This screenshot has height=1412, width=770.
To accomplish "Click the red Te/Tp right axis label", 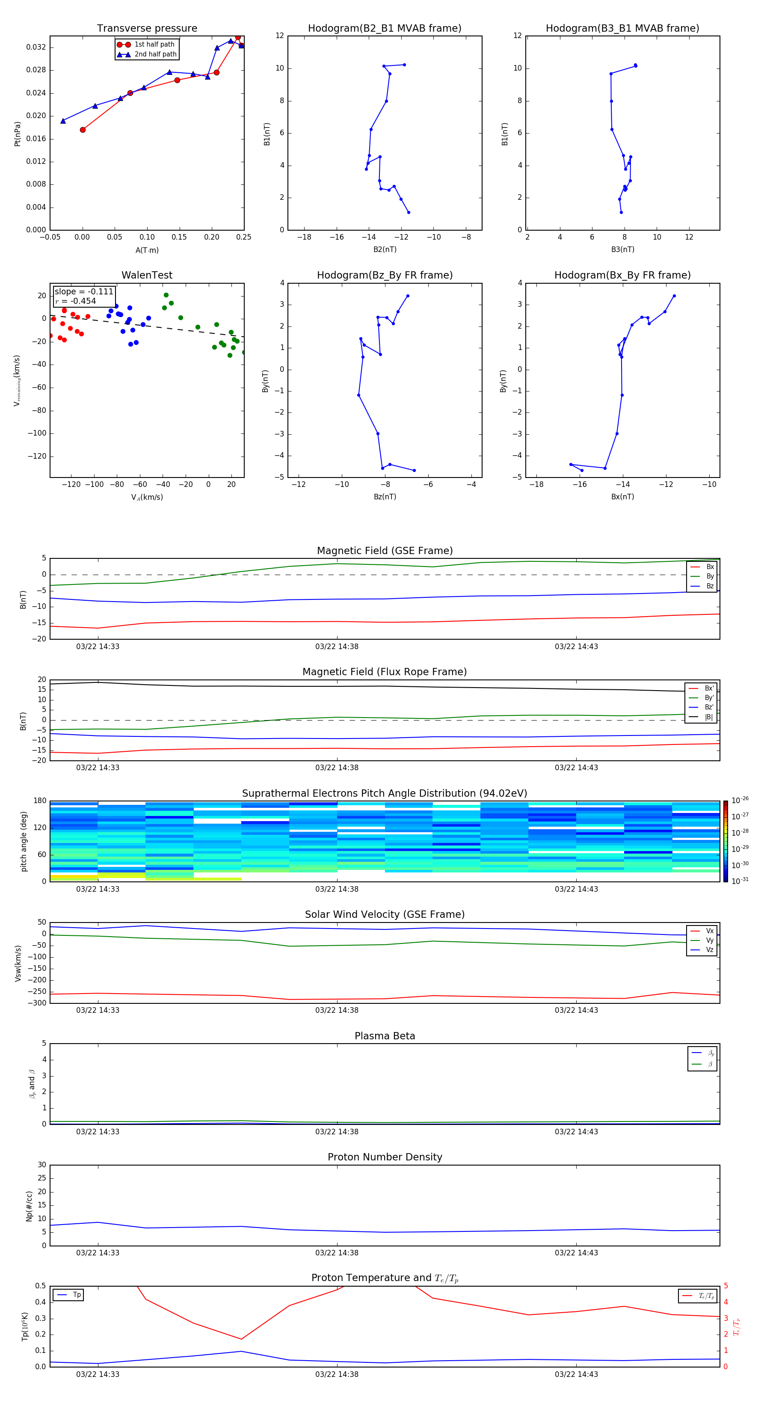I will click(x=737, y=1326).
